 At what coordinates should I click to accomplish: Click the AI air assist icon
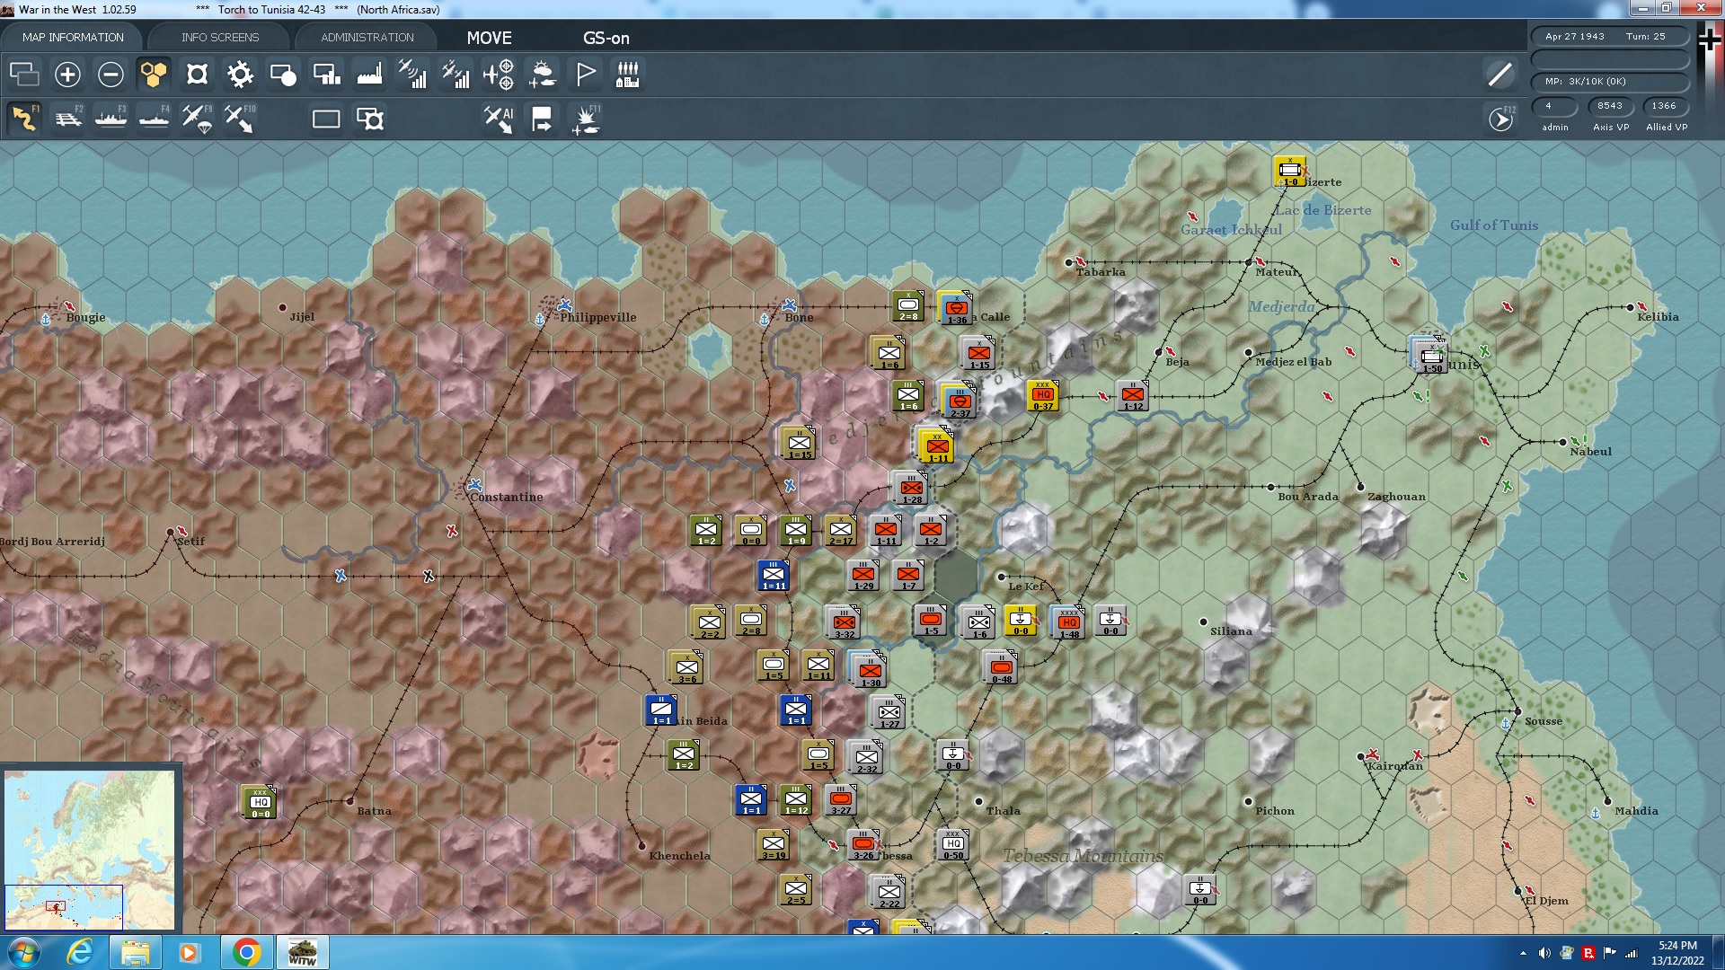[499, 119]
